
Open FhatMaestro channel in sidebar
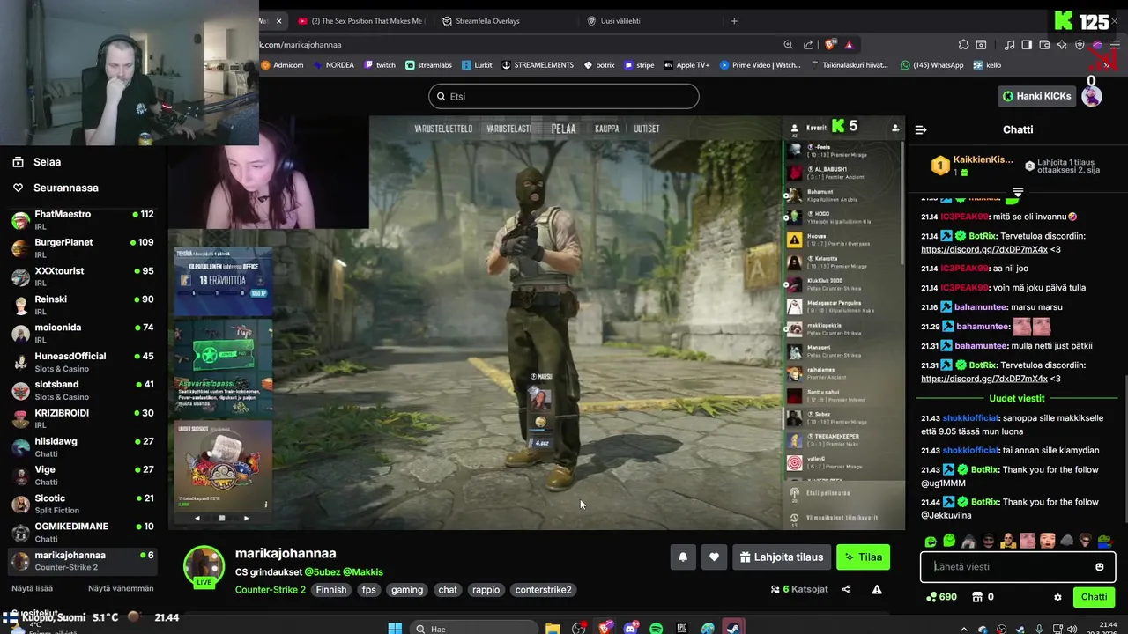(82, 220)
